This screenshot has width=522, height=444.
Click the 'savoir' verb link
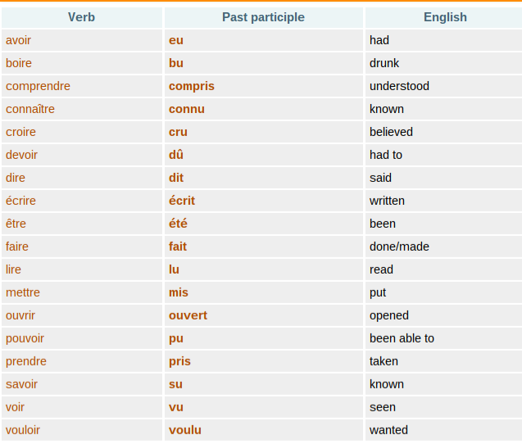(21, 384)
